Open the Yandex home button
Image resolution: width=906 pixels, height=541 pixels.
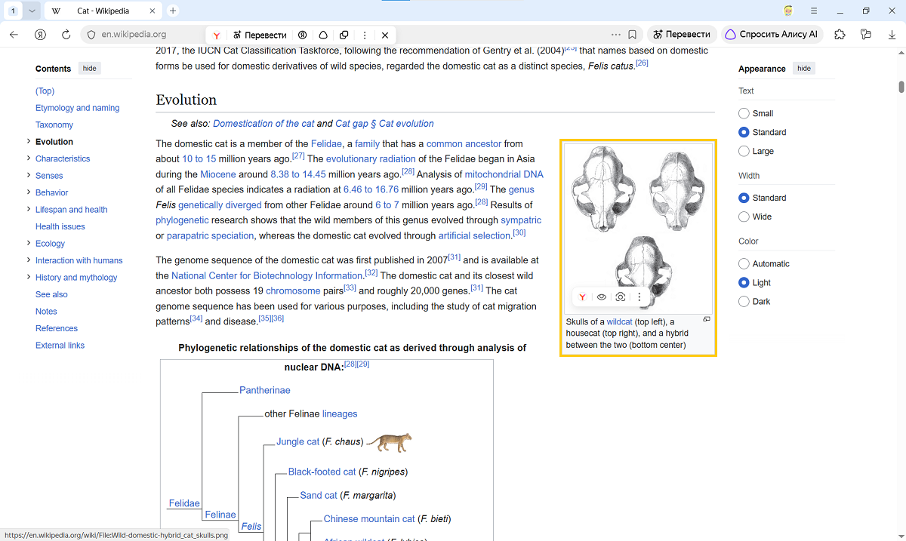pyautogui.click(x=41, y=35)
